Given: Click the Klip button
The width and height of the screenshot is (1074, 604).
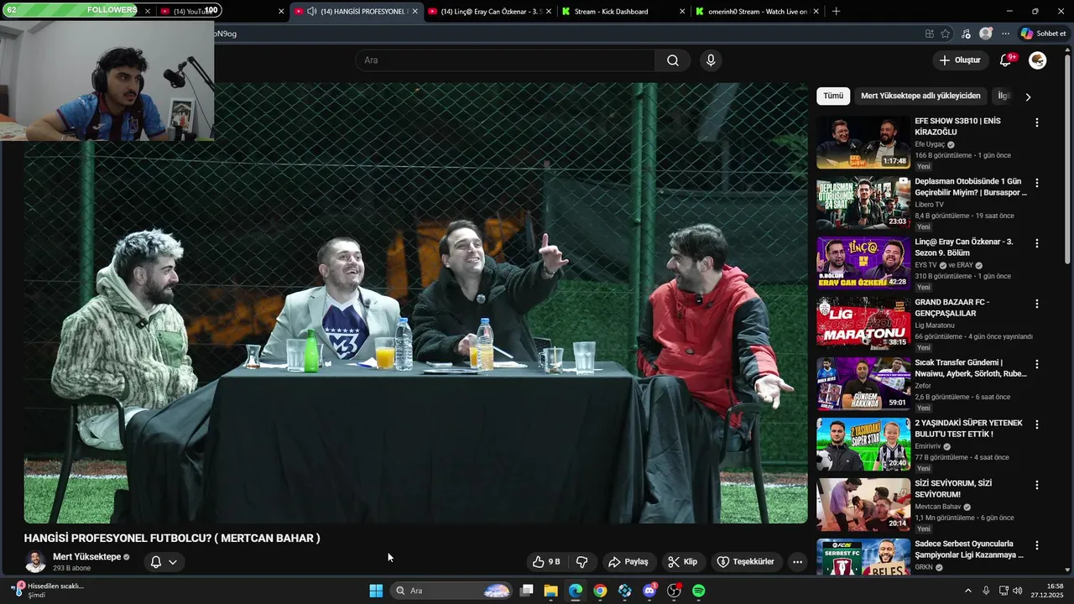Looking at the screenshot, I should tap(682, 562).
